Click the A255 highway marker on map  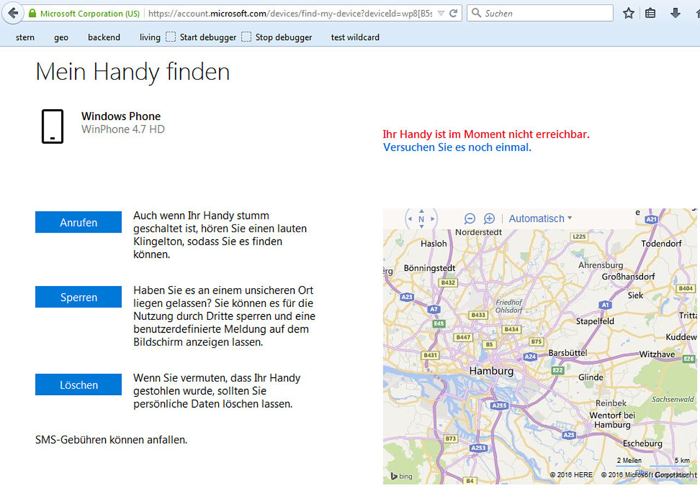tap(499, 406)
